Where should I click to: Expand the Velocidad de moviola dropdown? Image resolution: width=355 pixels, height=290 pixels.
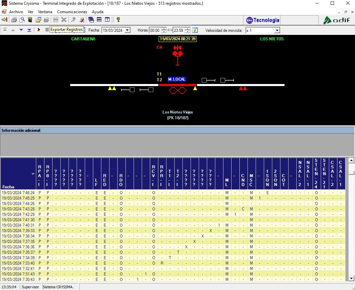tap(277, 30)
